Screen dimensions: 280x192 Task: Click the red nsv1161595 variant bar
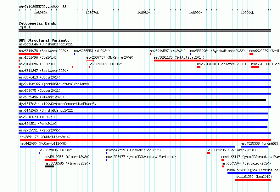[x=253, y=180]
